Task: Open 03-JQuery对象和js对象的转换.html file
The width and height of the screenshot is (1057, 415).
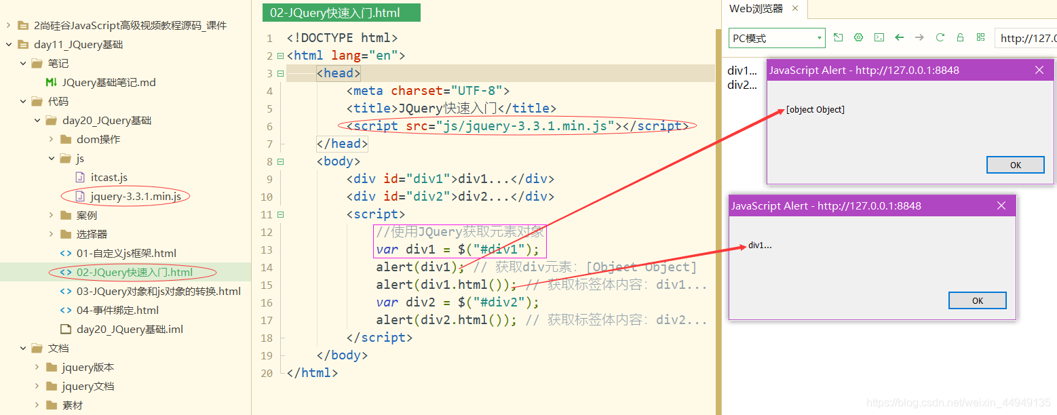Action: 158,291
